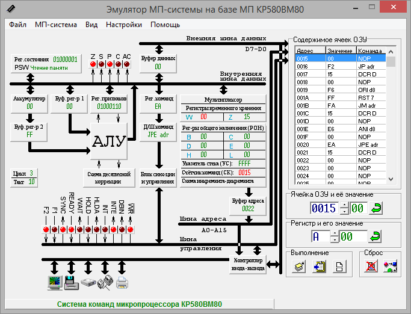Reset the processor with the colored-shapes icon
The image size is (411, 314).
point(391,266)
